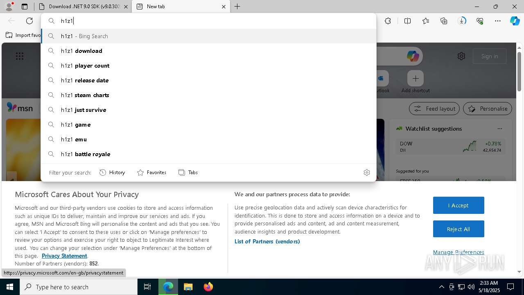Toggle the split screen icon
This screenshot has width=524, height=295.
click(407, 21)
